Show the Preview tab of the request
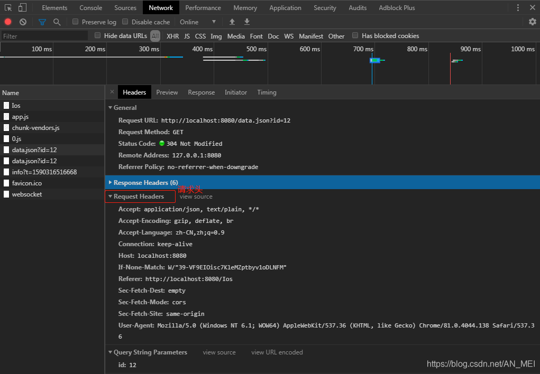Viewport: 540px width, 374px height. coord(167,92)
